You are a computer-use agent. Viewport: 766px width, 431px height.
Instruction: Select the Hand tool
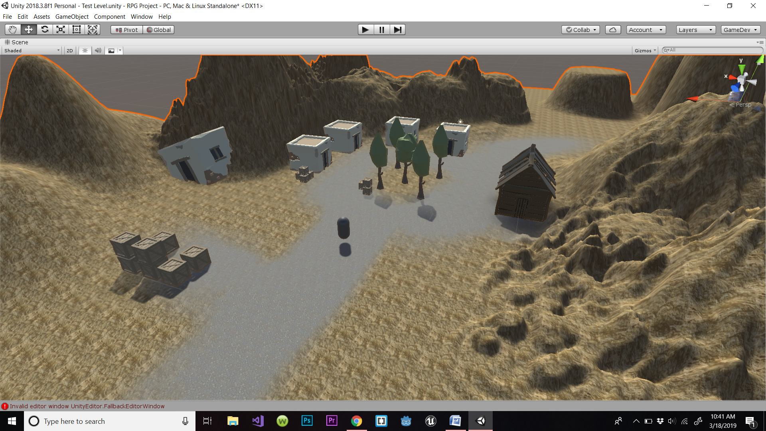12,29
